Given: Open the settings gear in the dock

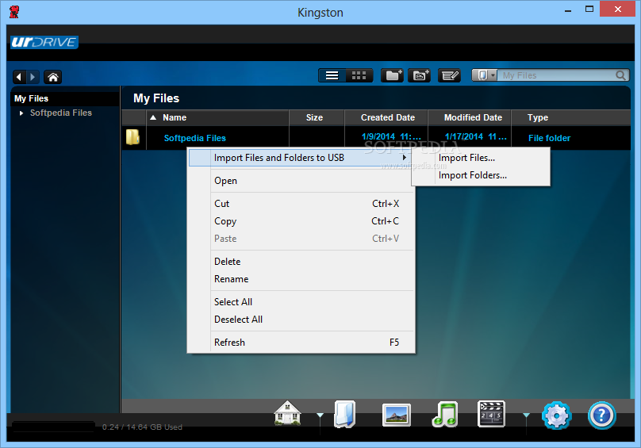Looking at the screenshot, I should (556, 415).
